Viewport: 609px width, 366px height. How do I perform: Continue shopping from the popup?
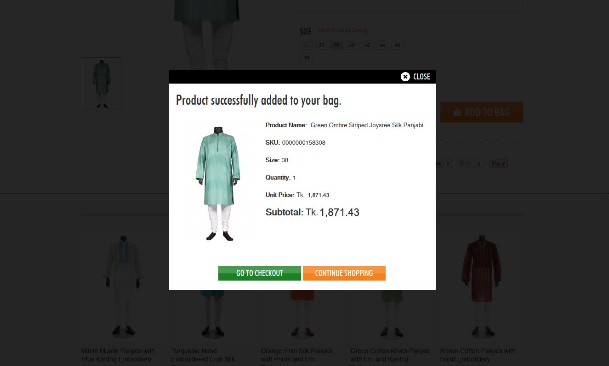point(344,273)
